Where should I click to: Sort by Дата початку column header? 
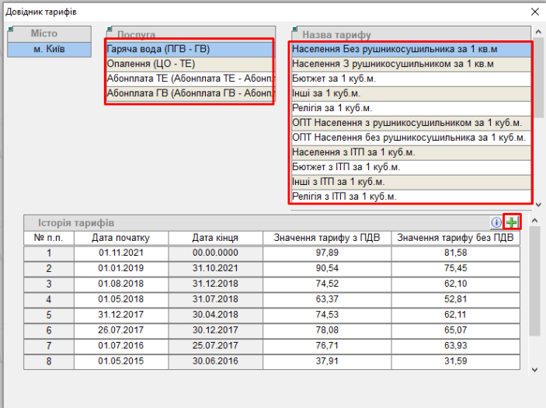(x=120, y=238)
